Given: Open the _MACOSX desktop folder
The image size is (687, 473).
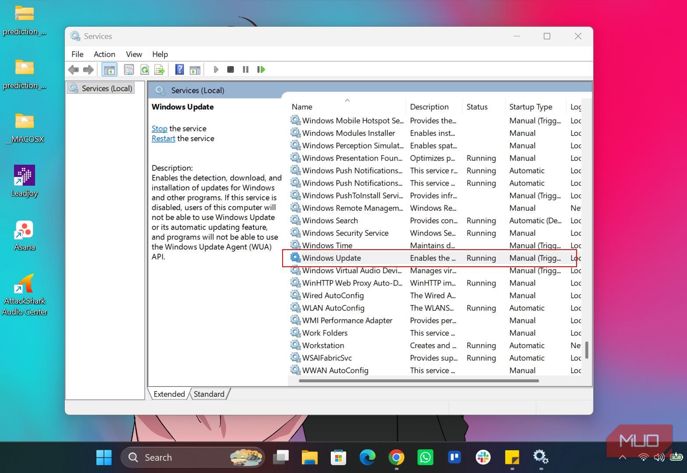Looking at the screenshot, I should [25, 127].
